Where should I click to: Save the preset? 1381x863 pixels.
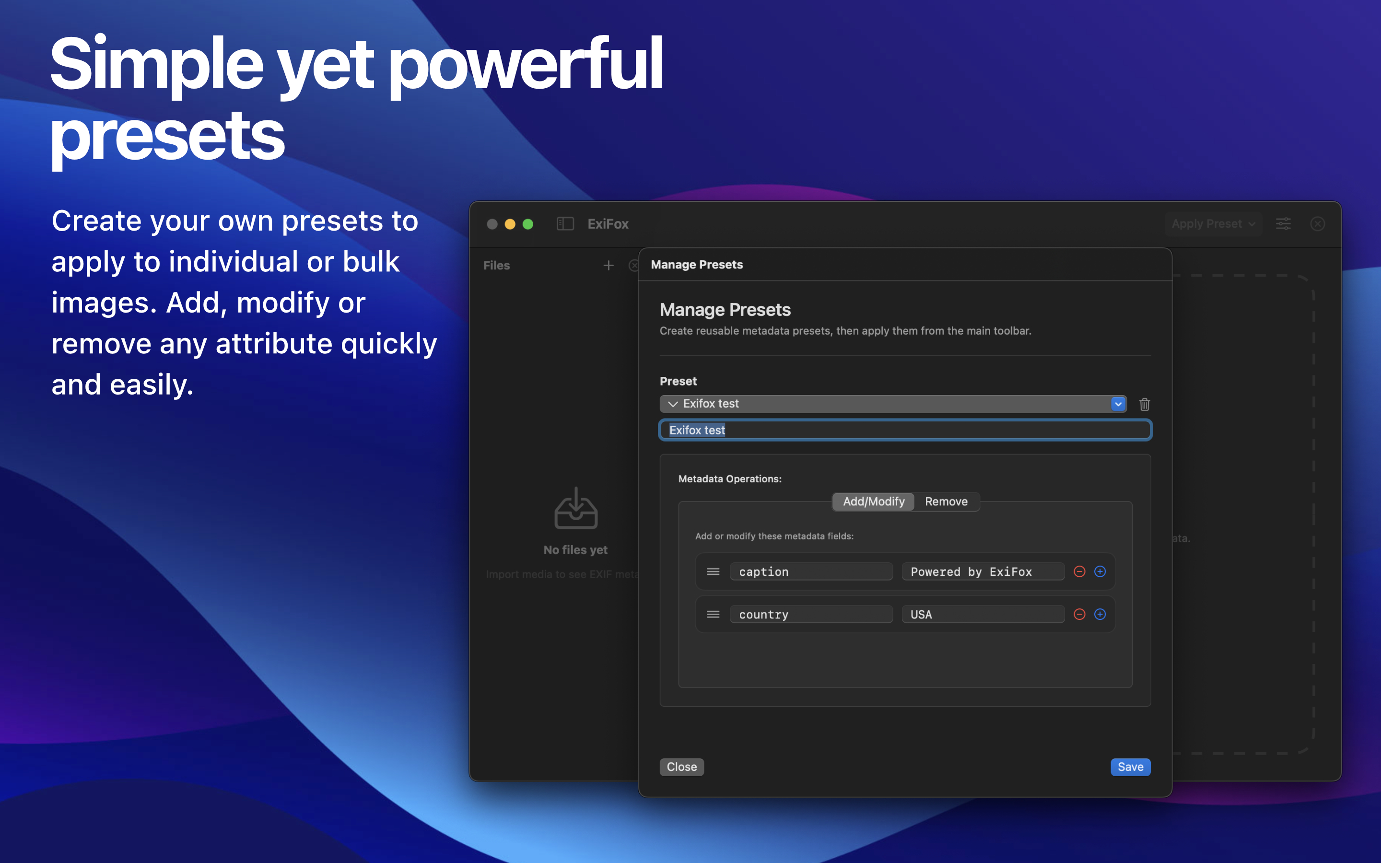(x=1130, y=767)
